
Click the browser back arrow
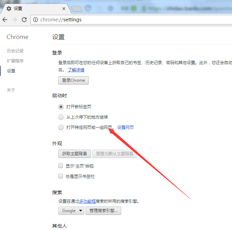click(5, 20)
